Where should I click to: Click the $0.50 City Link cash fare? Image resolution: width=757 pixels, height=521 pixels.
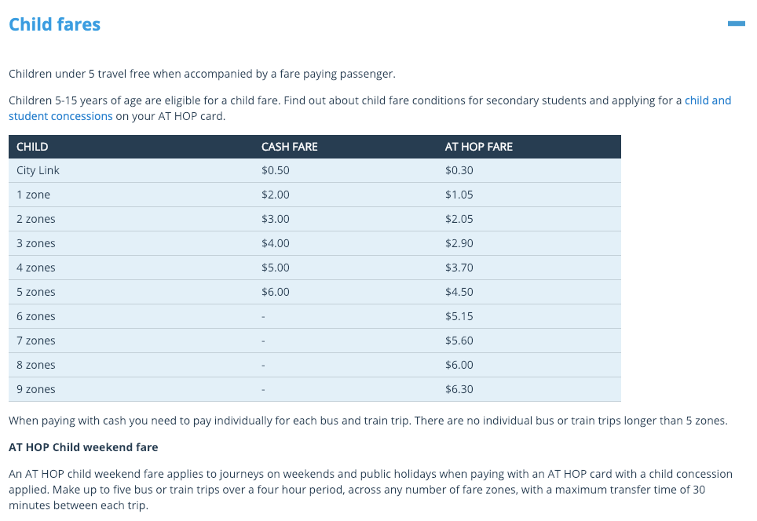(276, 170)
